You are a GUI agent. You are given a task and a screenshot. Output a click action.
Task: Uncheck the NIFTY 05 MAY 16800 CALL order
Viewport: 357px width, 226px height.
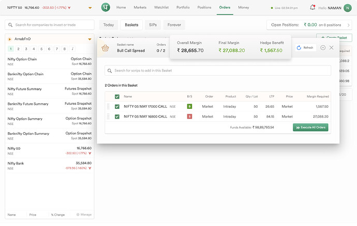(117, 117)
